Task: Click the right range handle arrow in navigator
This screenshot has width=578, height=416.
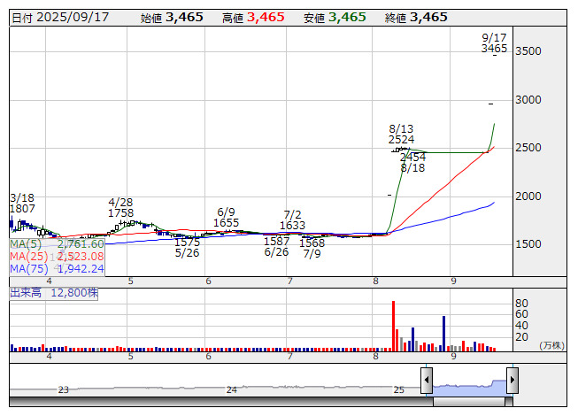Action: tap(512, 381)
